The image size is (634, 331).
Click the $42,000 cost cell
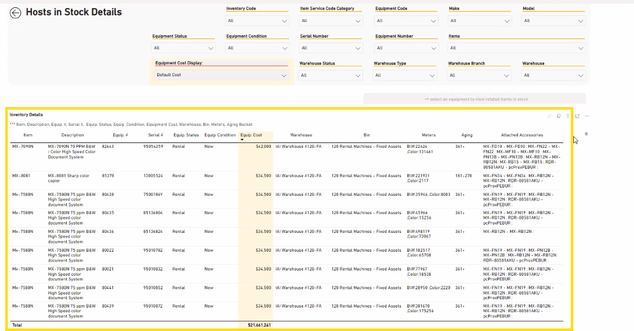pyautogui.click(x=263, y=147)
